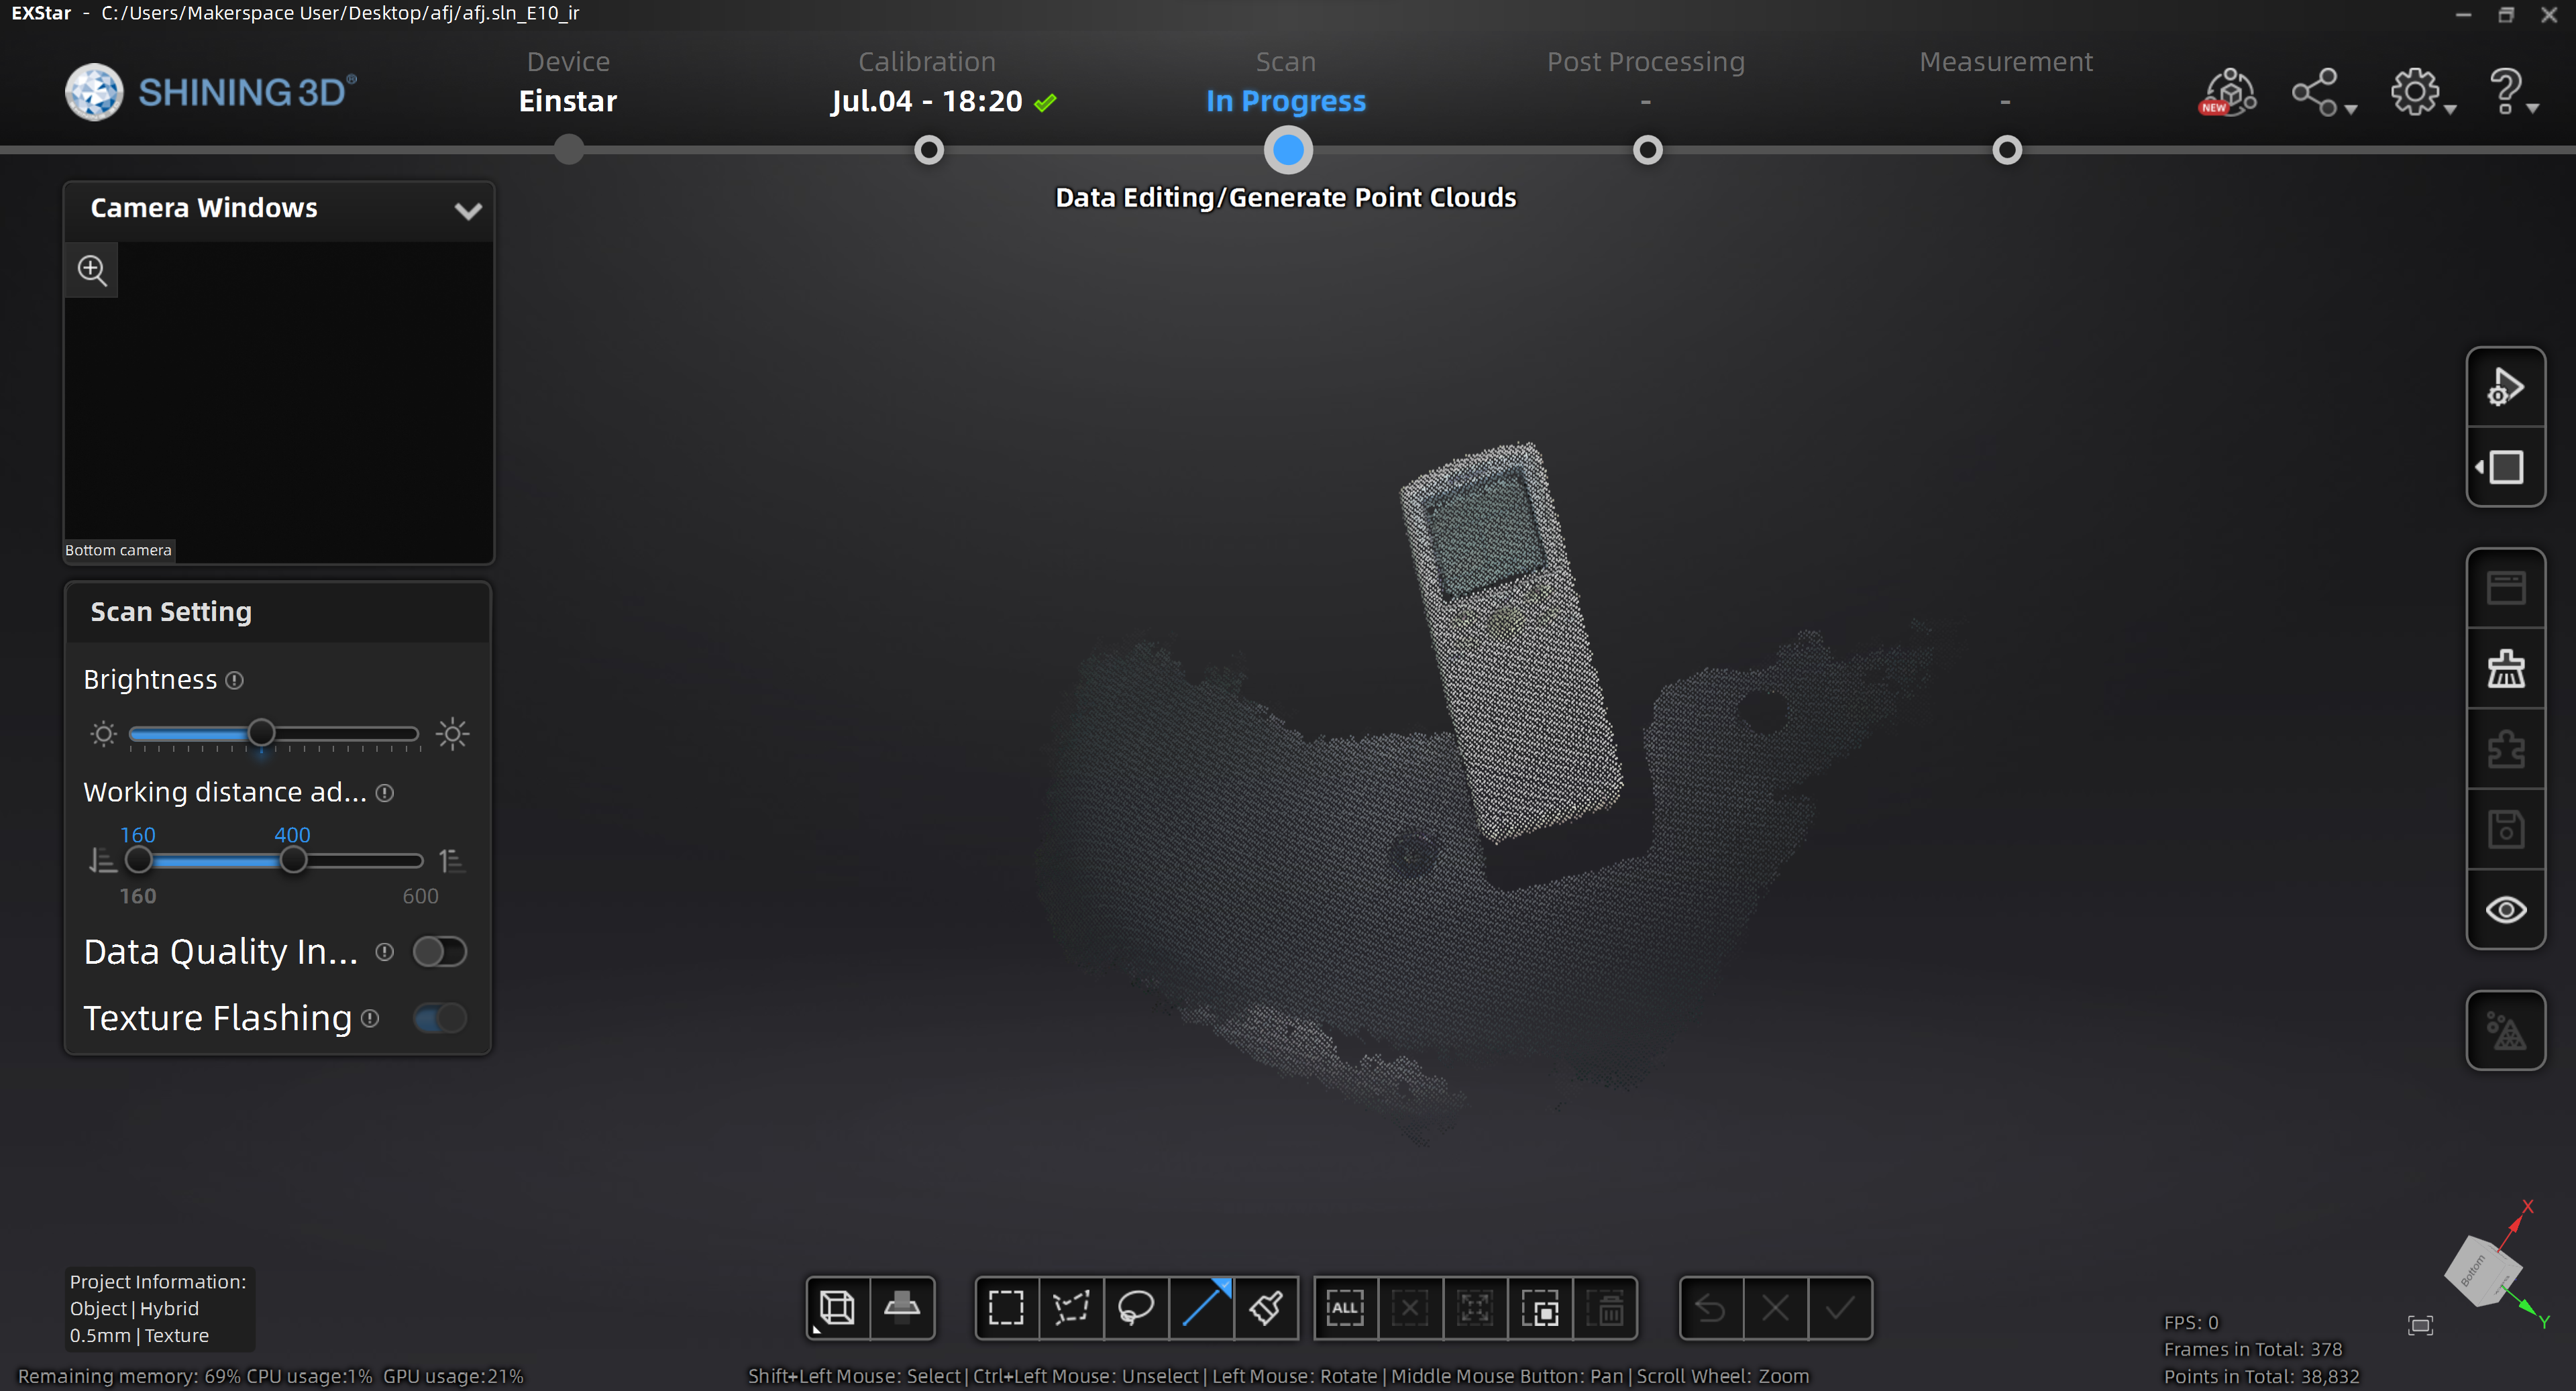Click the Brightness slider handle

[261, 733]
